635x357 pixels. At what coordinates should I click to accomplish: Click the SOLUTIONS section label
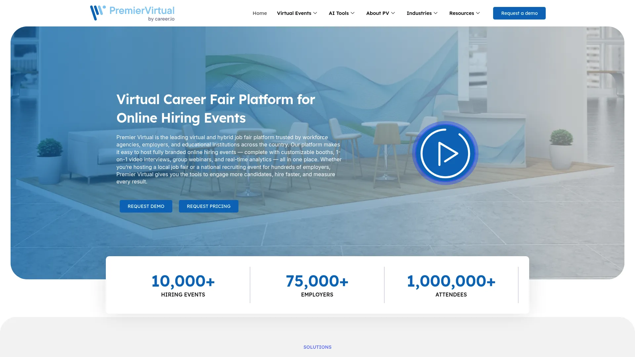click(317, 347)
